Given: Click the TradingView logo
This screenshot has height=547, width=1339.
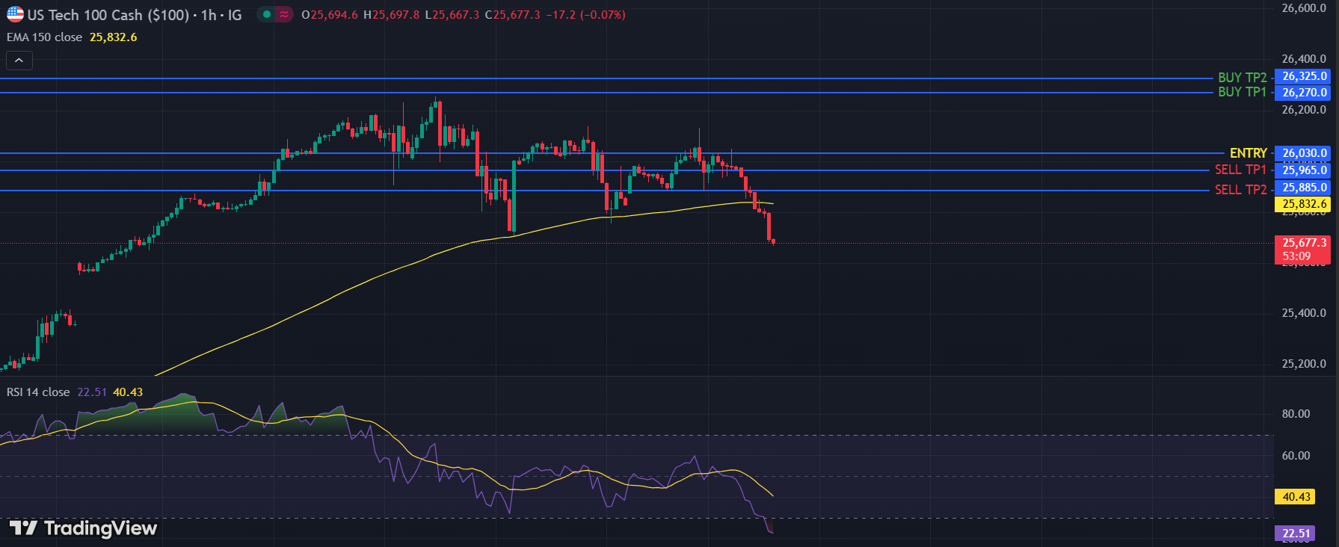Looking at the screenshot, I should [x=83, y=528].
